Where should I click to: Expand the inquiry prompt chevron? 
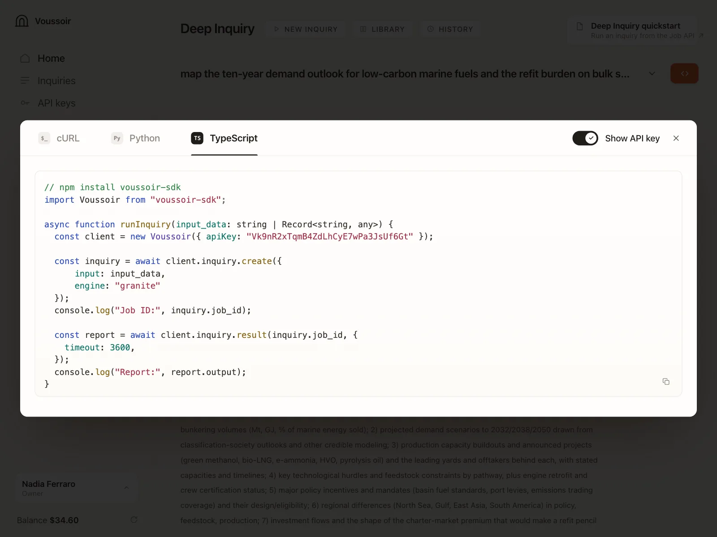[x=652, y=73]
